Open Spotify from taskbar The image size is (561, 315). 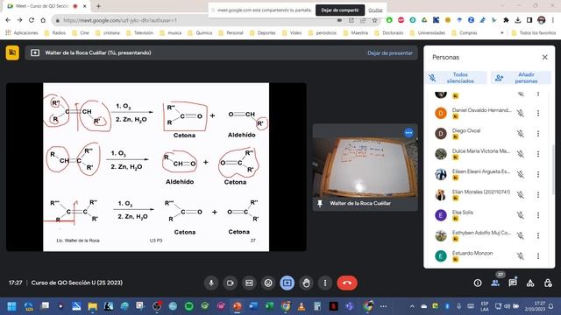pyautogui.click(x=189, y=306)
